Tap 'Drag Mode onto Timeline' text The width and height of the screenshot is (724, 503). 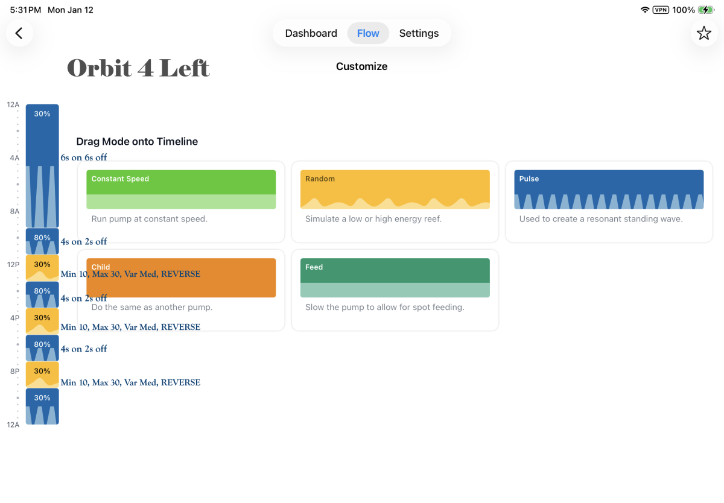click(137, 142)
